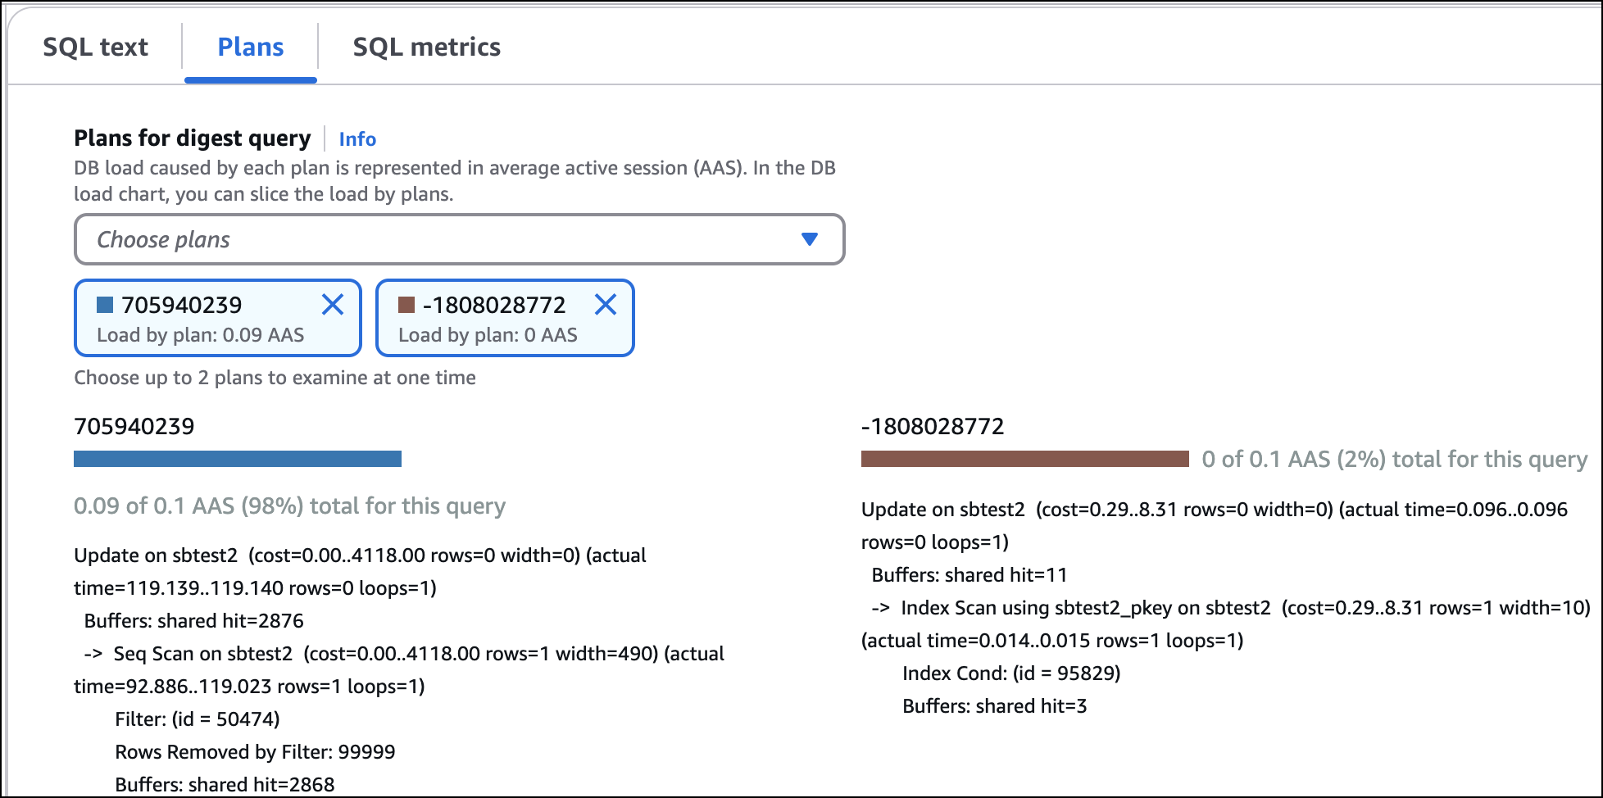Image resolution: width=1603 pixels, height=798 pixels.
Task: Click the 'Seq Scan on sbtest2' plan line
Action: pos(203,654)
